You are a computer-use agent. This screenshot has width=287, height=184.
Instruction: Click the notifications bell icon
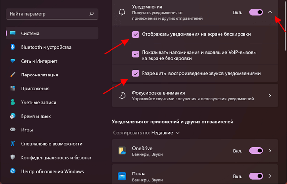tap(122, 12)
